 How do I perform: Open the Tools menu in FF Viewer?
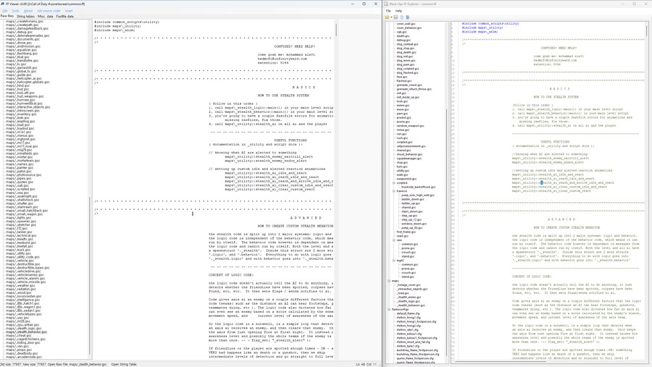(x=15, y=11)
